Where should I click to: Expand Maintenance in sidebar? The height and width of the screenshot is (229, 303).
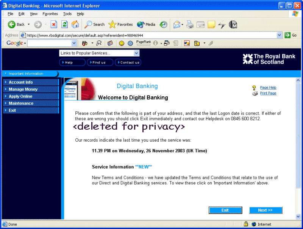tap(31, 103)
